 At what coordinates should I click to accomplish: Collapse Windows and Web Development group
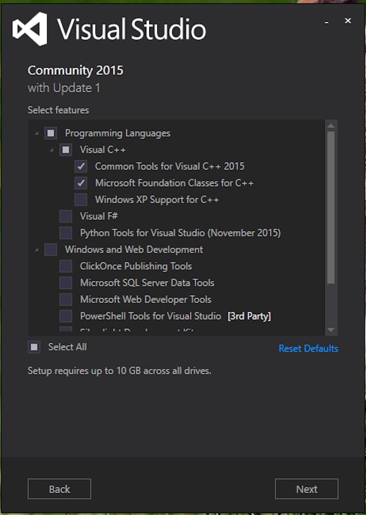coord(36,250)
